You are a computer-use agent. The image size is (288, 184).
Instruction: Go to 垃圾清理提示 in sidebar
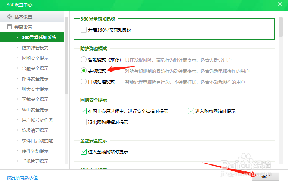pos(35,131)
